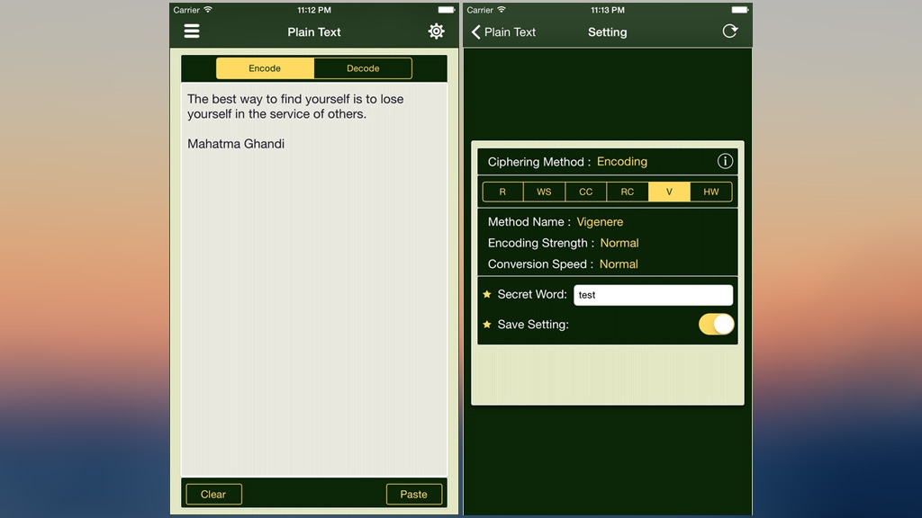Click the Secret Word input field
This screenshot has height=518, width=922.
(654, 295)
